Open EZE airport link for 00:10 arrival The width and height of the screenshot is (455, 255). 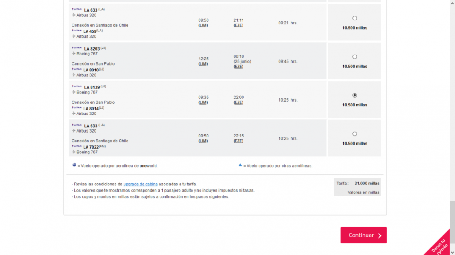[239, 67]
